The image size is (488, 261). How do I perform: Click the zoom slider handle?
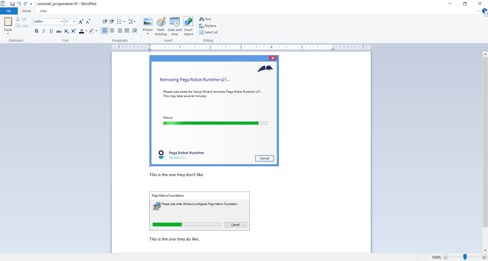(465, 257)
